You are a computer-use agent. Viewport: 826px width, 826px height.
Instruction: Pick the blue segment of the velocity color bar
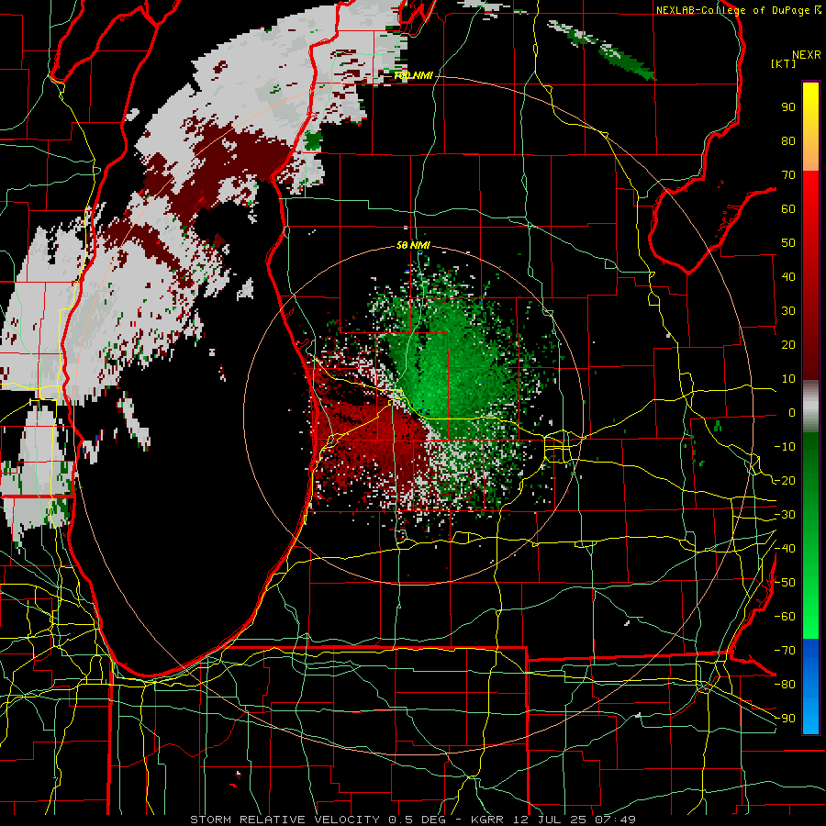tap(810, 686)
